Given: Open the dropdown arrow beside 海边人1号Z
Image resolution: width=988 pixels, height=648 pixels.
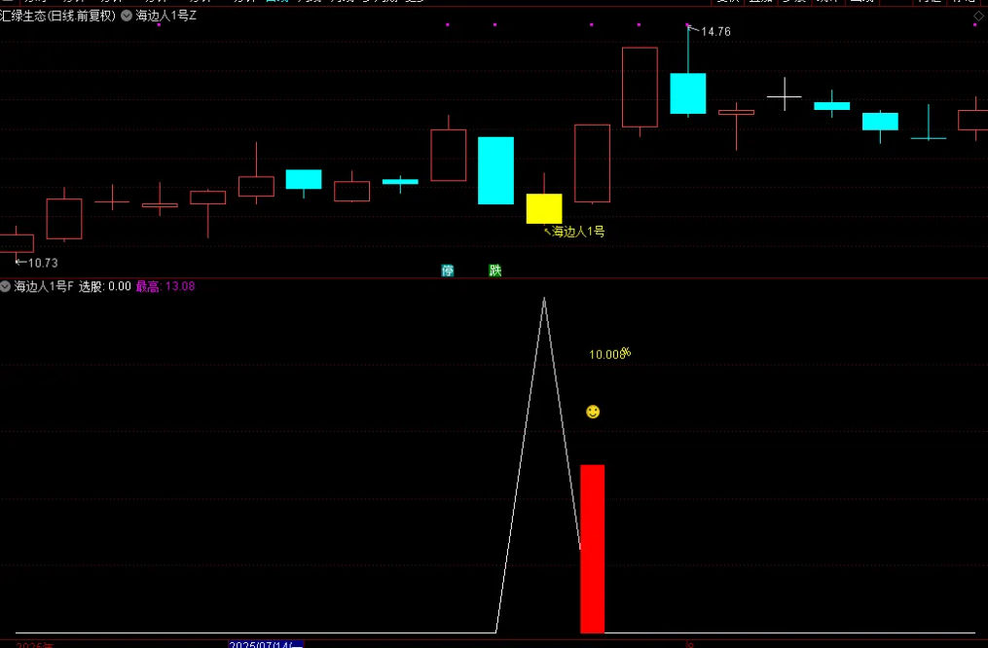Looking at the screenshot, I should coord(127,16).
